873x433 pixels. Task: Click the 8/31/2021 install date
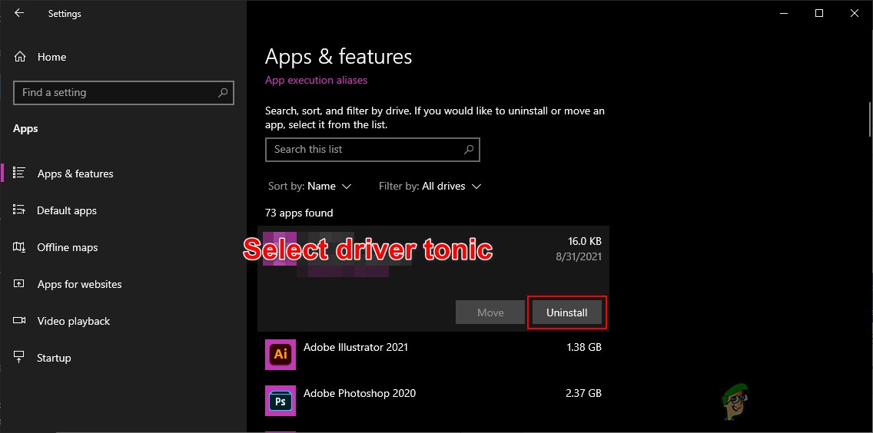point(577,256)
